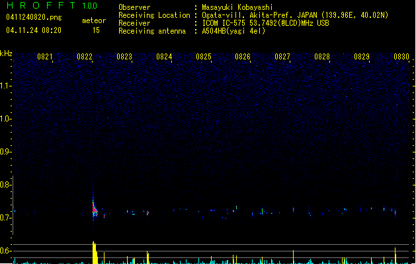Select the ICOM IC-575 receiver text
The image size is (416, 264).
pyautogui.click(x=266, y=23)
